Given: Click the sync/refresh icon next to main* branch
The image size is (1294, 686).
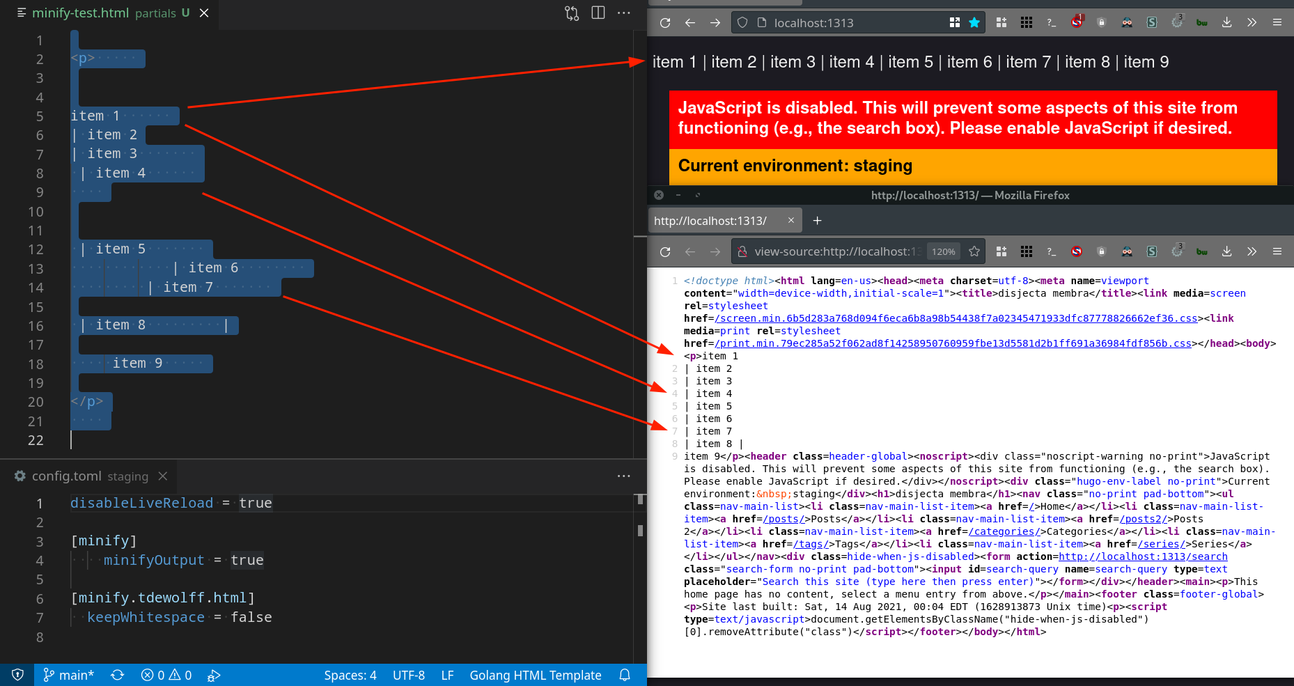Looking at the screenshot, I should pos(117,675).
